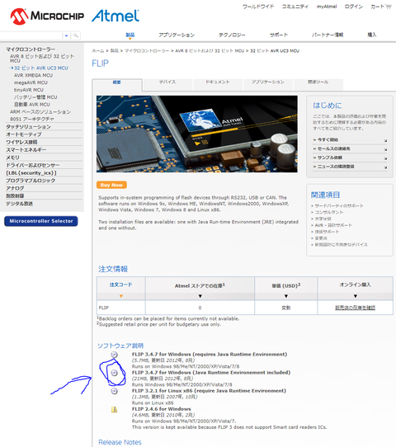The width and height of the screenshot is (396, 447).
Task: Click arrow icon beside セールスの連絡先
Action: pyautogui.click(x=385, y=149)
